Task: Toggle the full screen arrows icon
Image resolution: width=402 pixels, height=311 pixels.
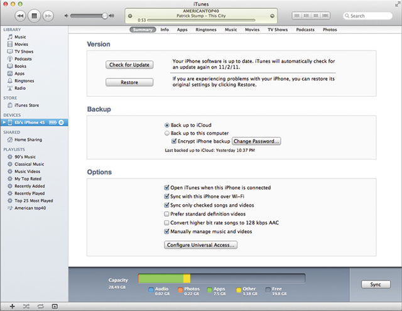Action: coord(398,4)
